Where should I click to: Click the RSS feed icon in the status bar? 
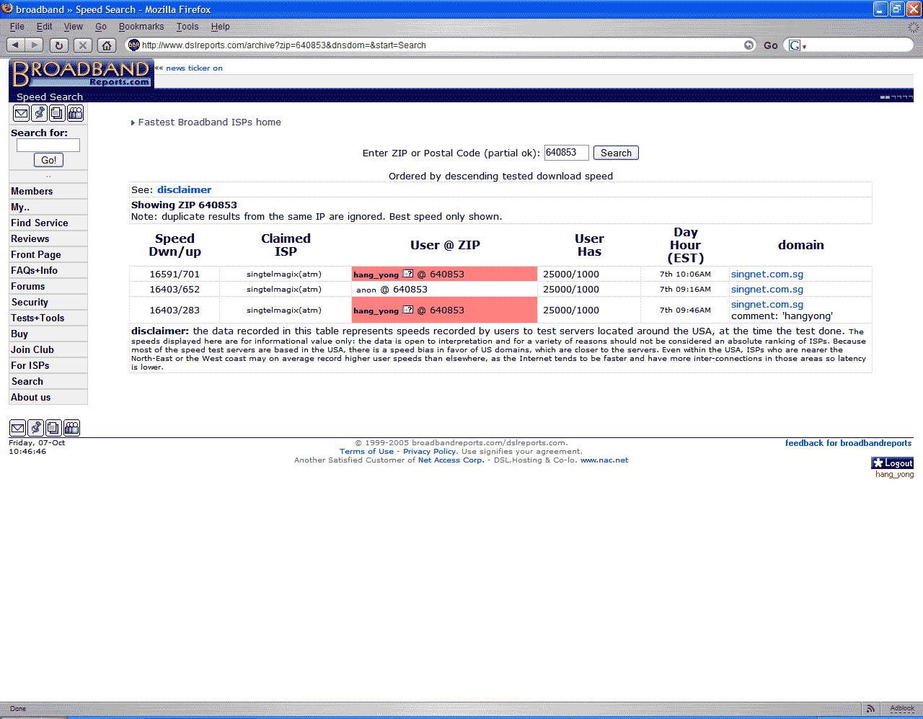coord(871,709)
